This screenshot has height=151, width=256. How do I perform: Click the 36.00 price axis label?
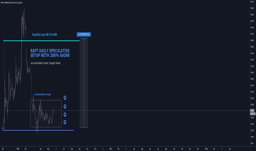tap(252, 53)
